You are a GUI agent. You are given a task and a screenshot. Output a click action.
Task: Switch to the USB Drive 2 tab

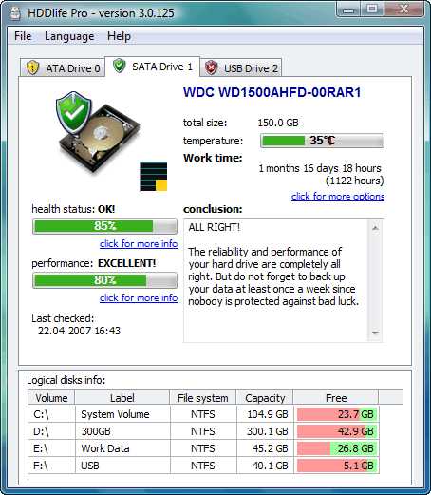pos(241,67)
